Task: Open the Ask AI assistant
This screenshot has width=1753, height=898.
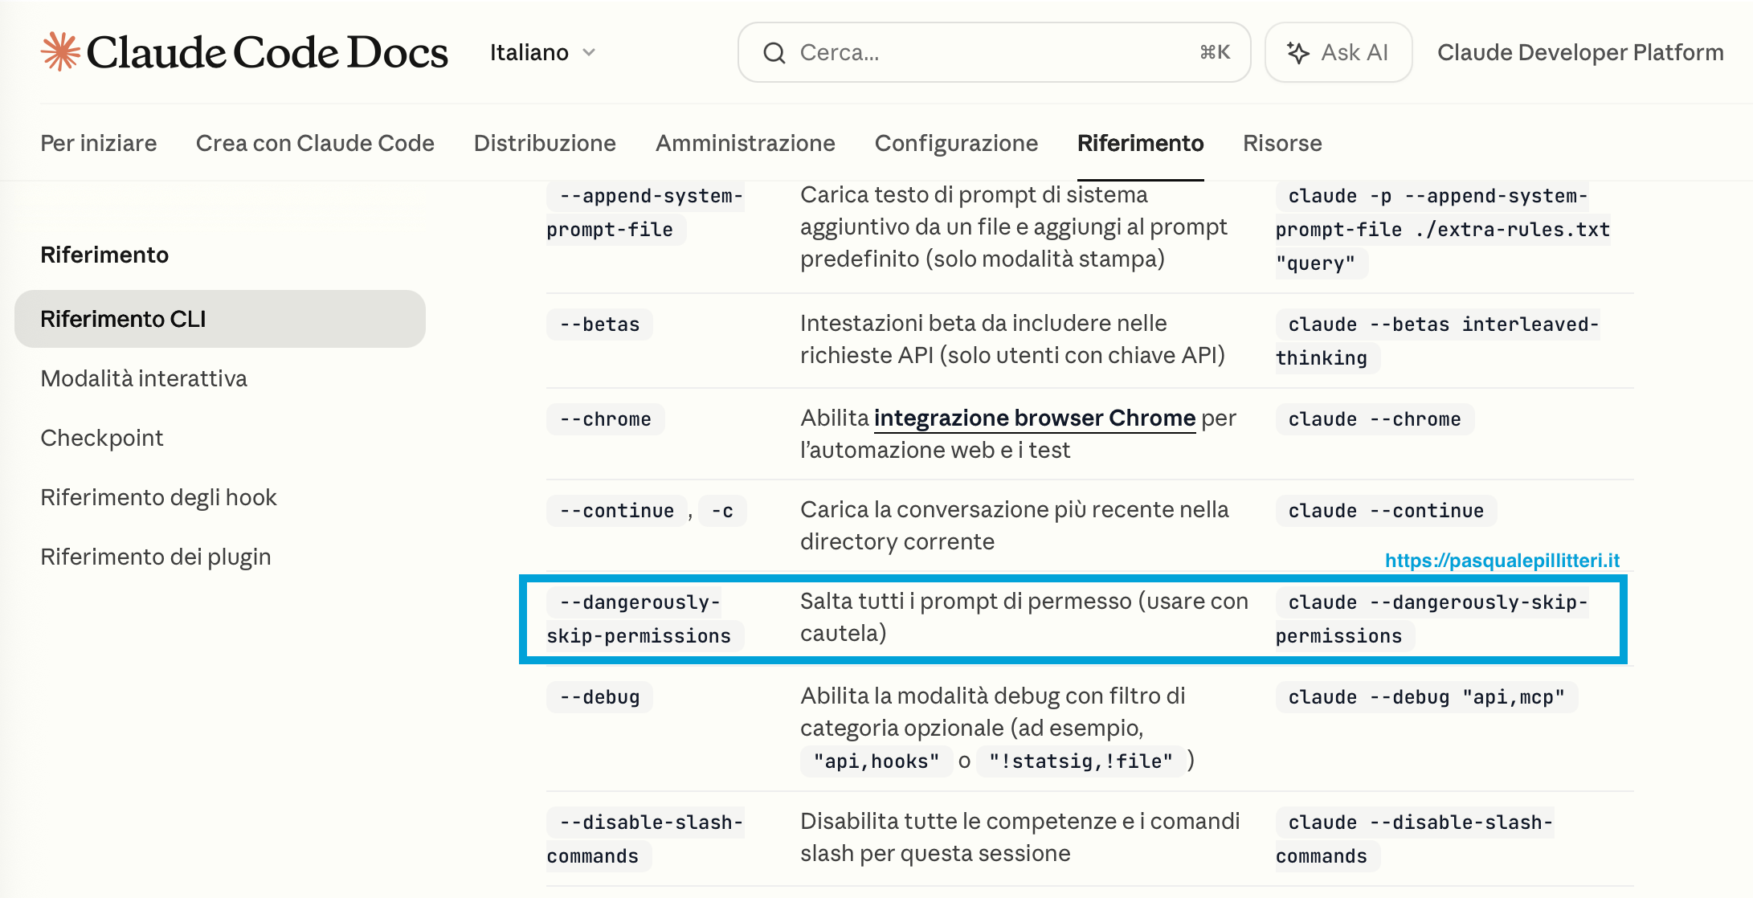Action: click(x=1338, y=52)
